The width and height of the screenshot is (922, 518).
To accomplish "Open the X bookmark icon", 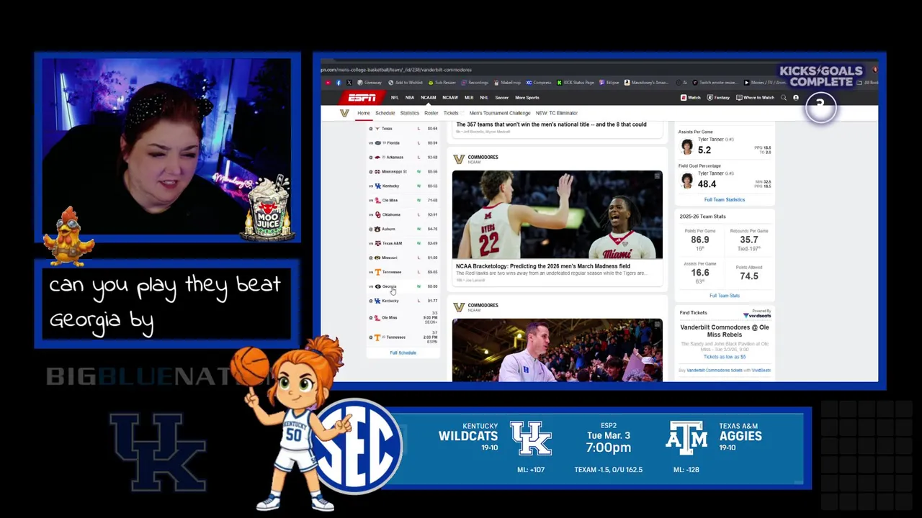I will point(349,83).
